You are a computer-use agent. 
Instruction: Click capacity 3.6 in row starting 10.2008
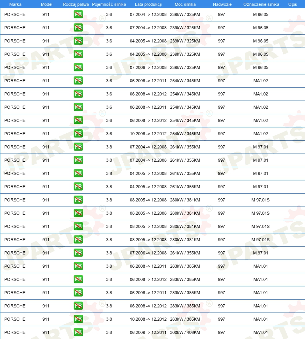(109, 134)
